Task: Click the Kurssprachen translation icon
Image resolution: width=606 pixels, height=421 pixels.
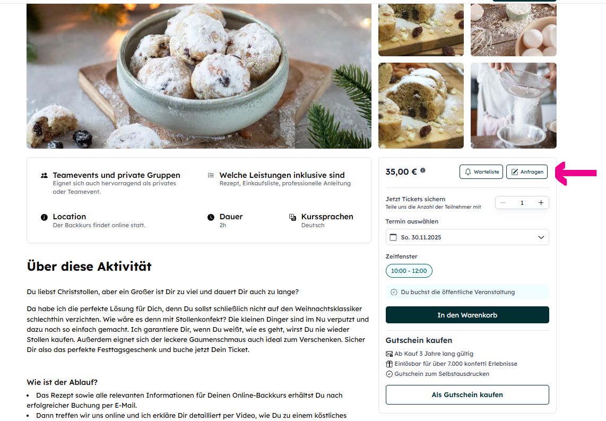Action: click(x=292, y=217)
